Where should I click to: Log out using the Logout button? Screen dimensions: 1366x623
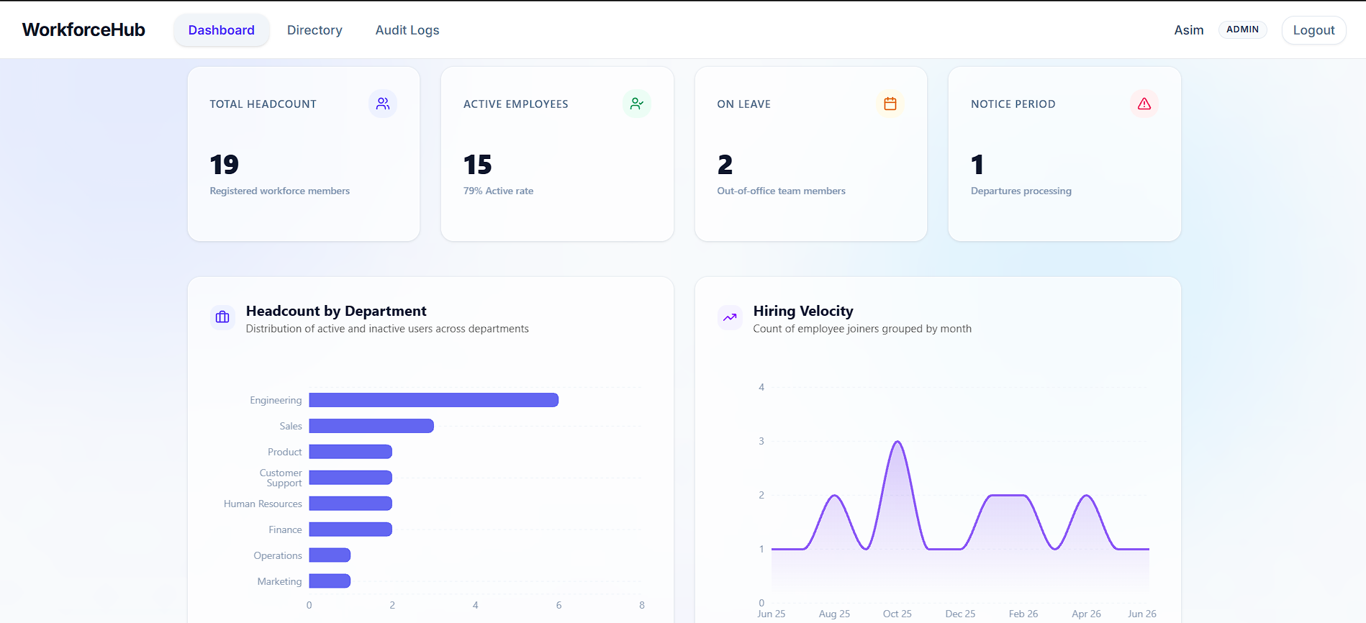pos(1313,30)
